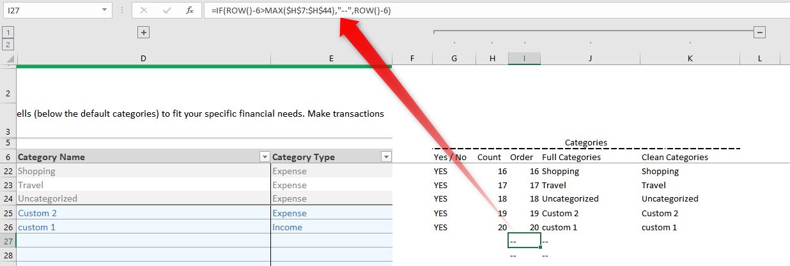Select Full Categories cell Travel
Image resolution: width=790 pixels, height=266 pixels.
590,185
